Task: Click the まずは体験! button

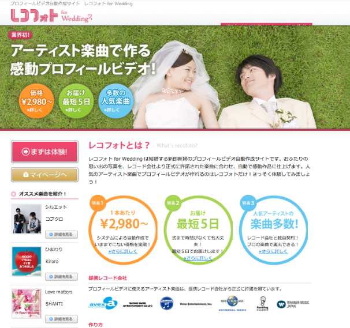Action: [x=44, y=152]
